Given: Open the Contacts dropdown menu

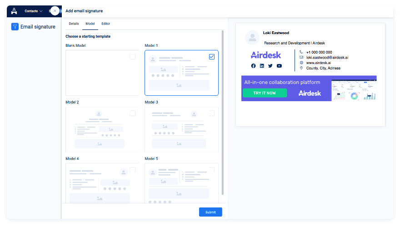Looking at the screenshot, I should tap(34, 11).
